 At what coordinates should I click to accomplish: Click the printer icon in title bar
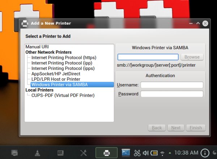click(25, 23)
